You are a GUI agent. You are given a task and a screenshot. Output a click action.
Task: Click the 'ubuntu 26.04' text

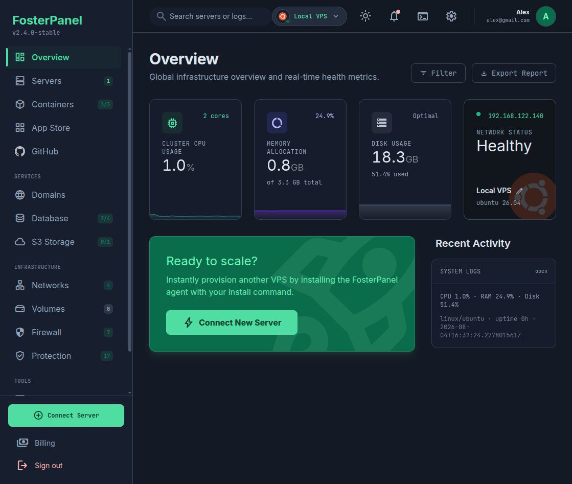tap(498, 202)
